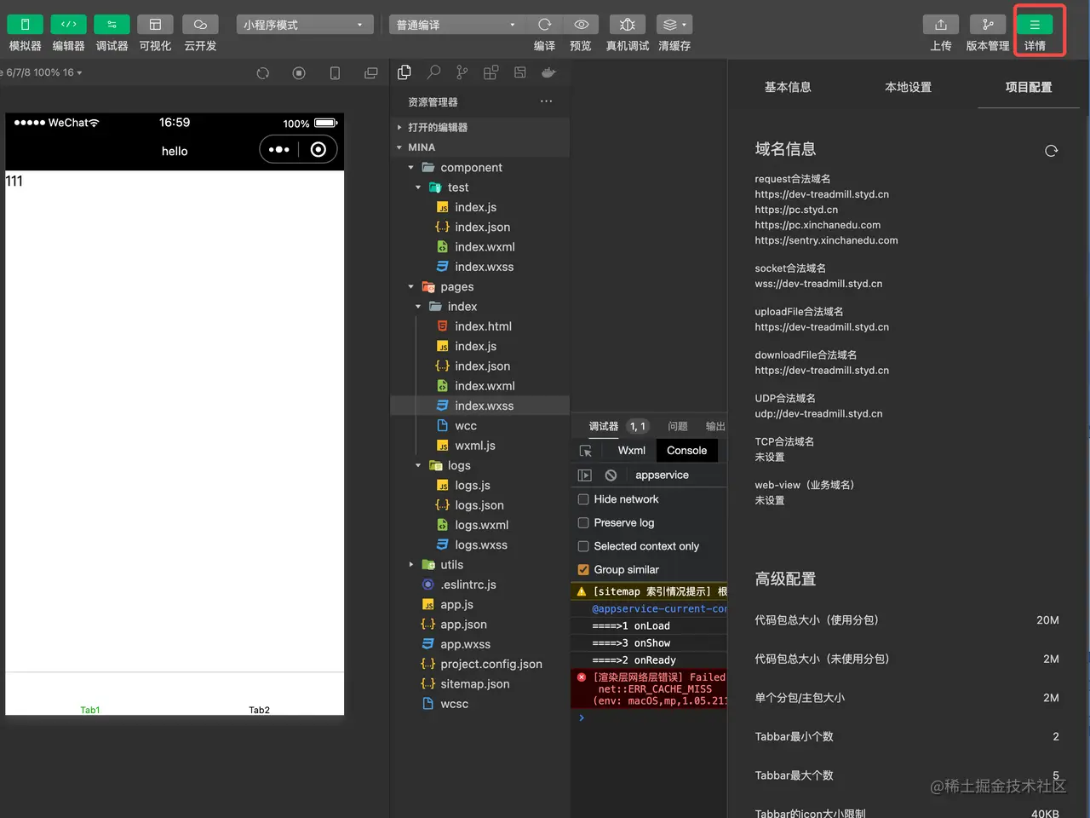The height and width of the screenshot is (818, 1090).
Task: Open the appservice-current-context link
Action: (659, 609)
